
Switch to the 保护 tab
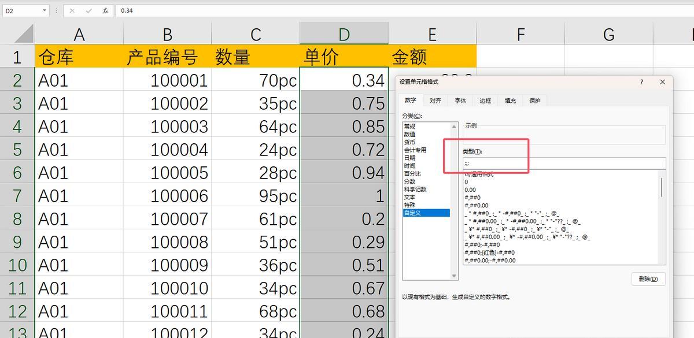[x=535, y=101]
